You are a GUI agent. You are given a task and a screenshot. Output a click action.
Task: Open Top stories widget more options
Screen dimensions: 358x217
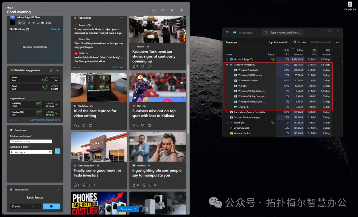(121, 18)
